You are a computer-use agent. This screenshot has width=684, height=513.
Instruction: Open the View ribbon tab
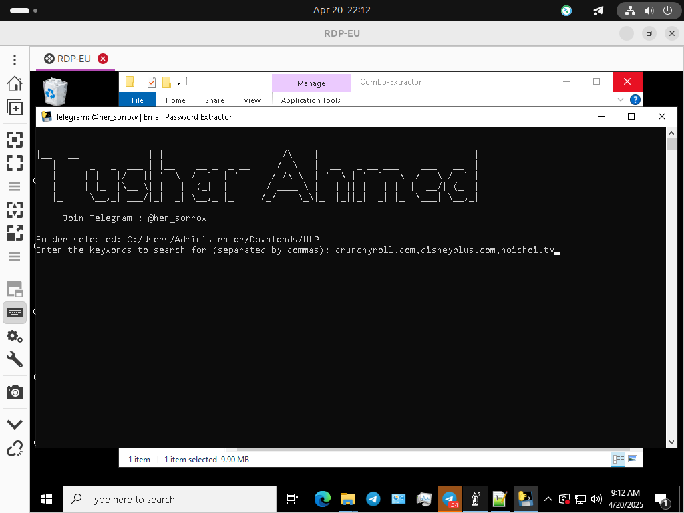coord(252,100)
